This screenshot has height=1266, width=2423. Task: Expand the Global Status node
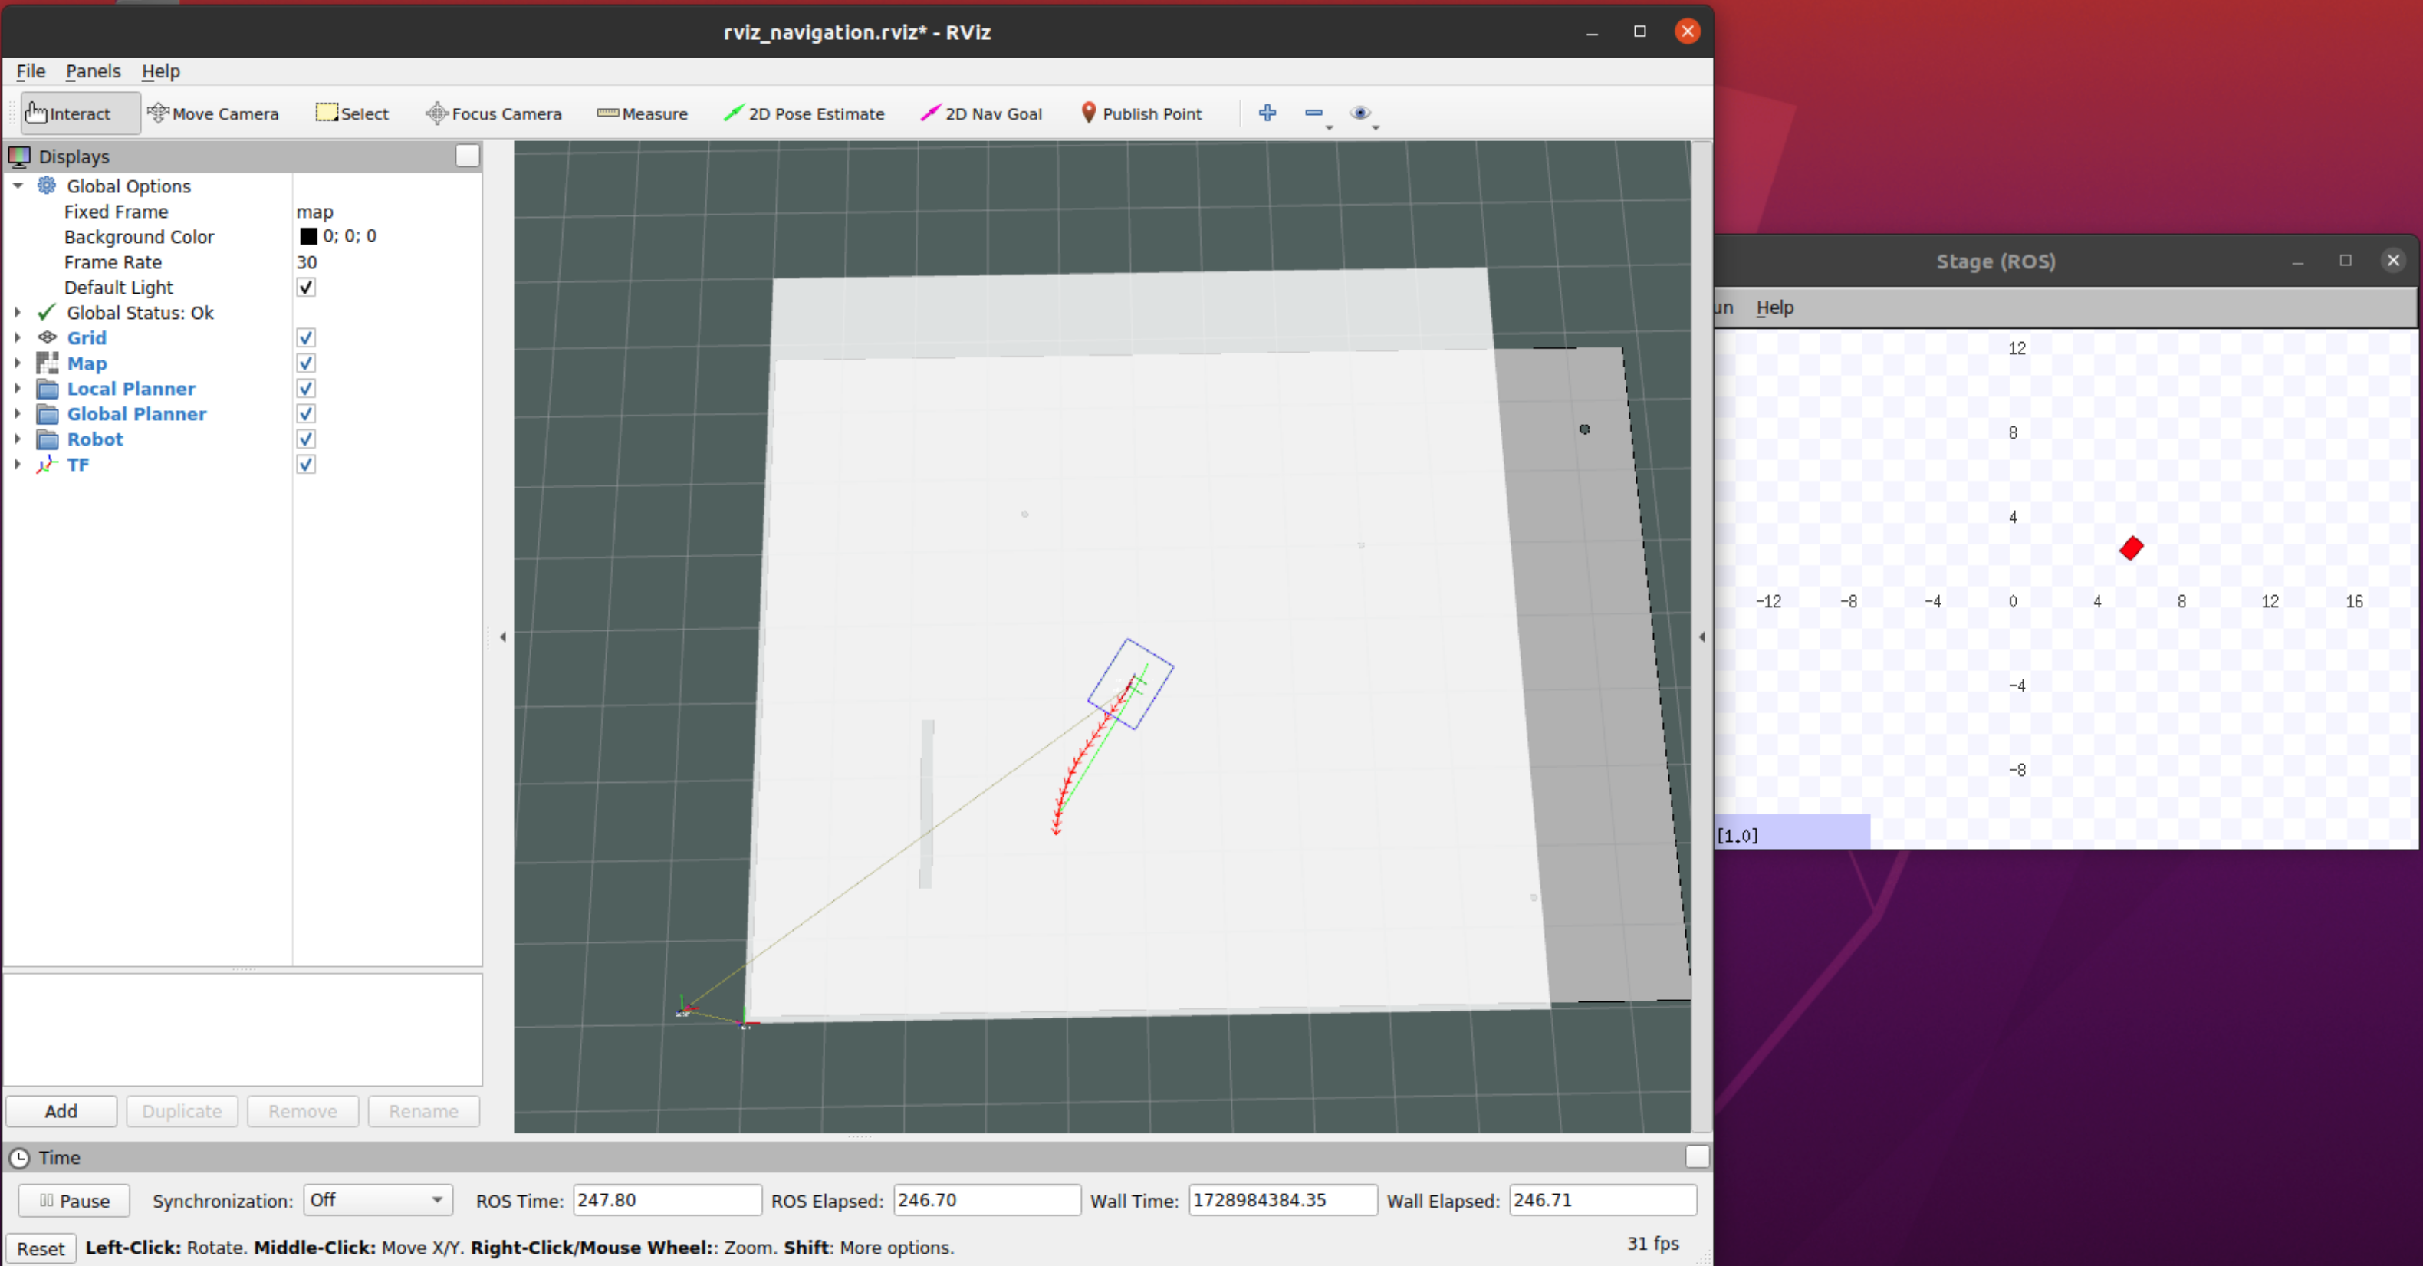coord(18,312)
